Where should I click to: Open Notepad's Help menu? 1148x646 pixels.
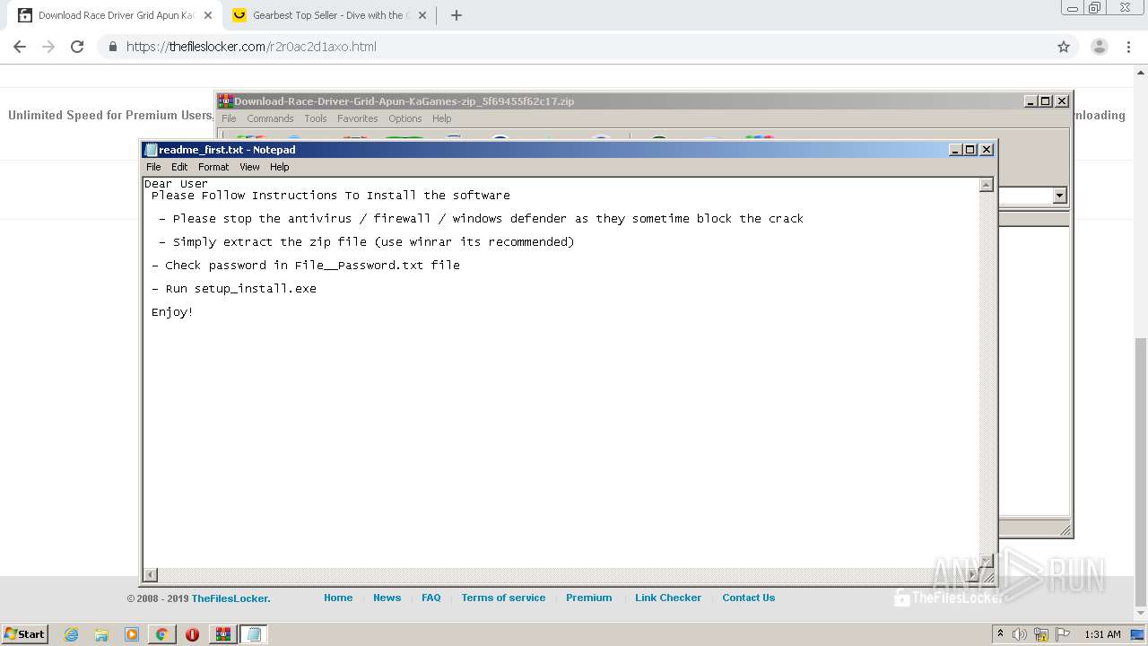pos(280,167)
